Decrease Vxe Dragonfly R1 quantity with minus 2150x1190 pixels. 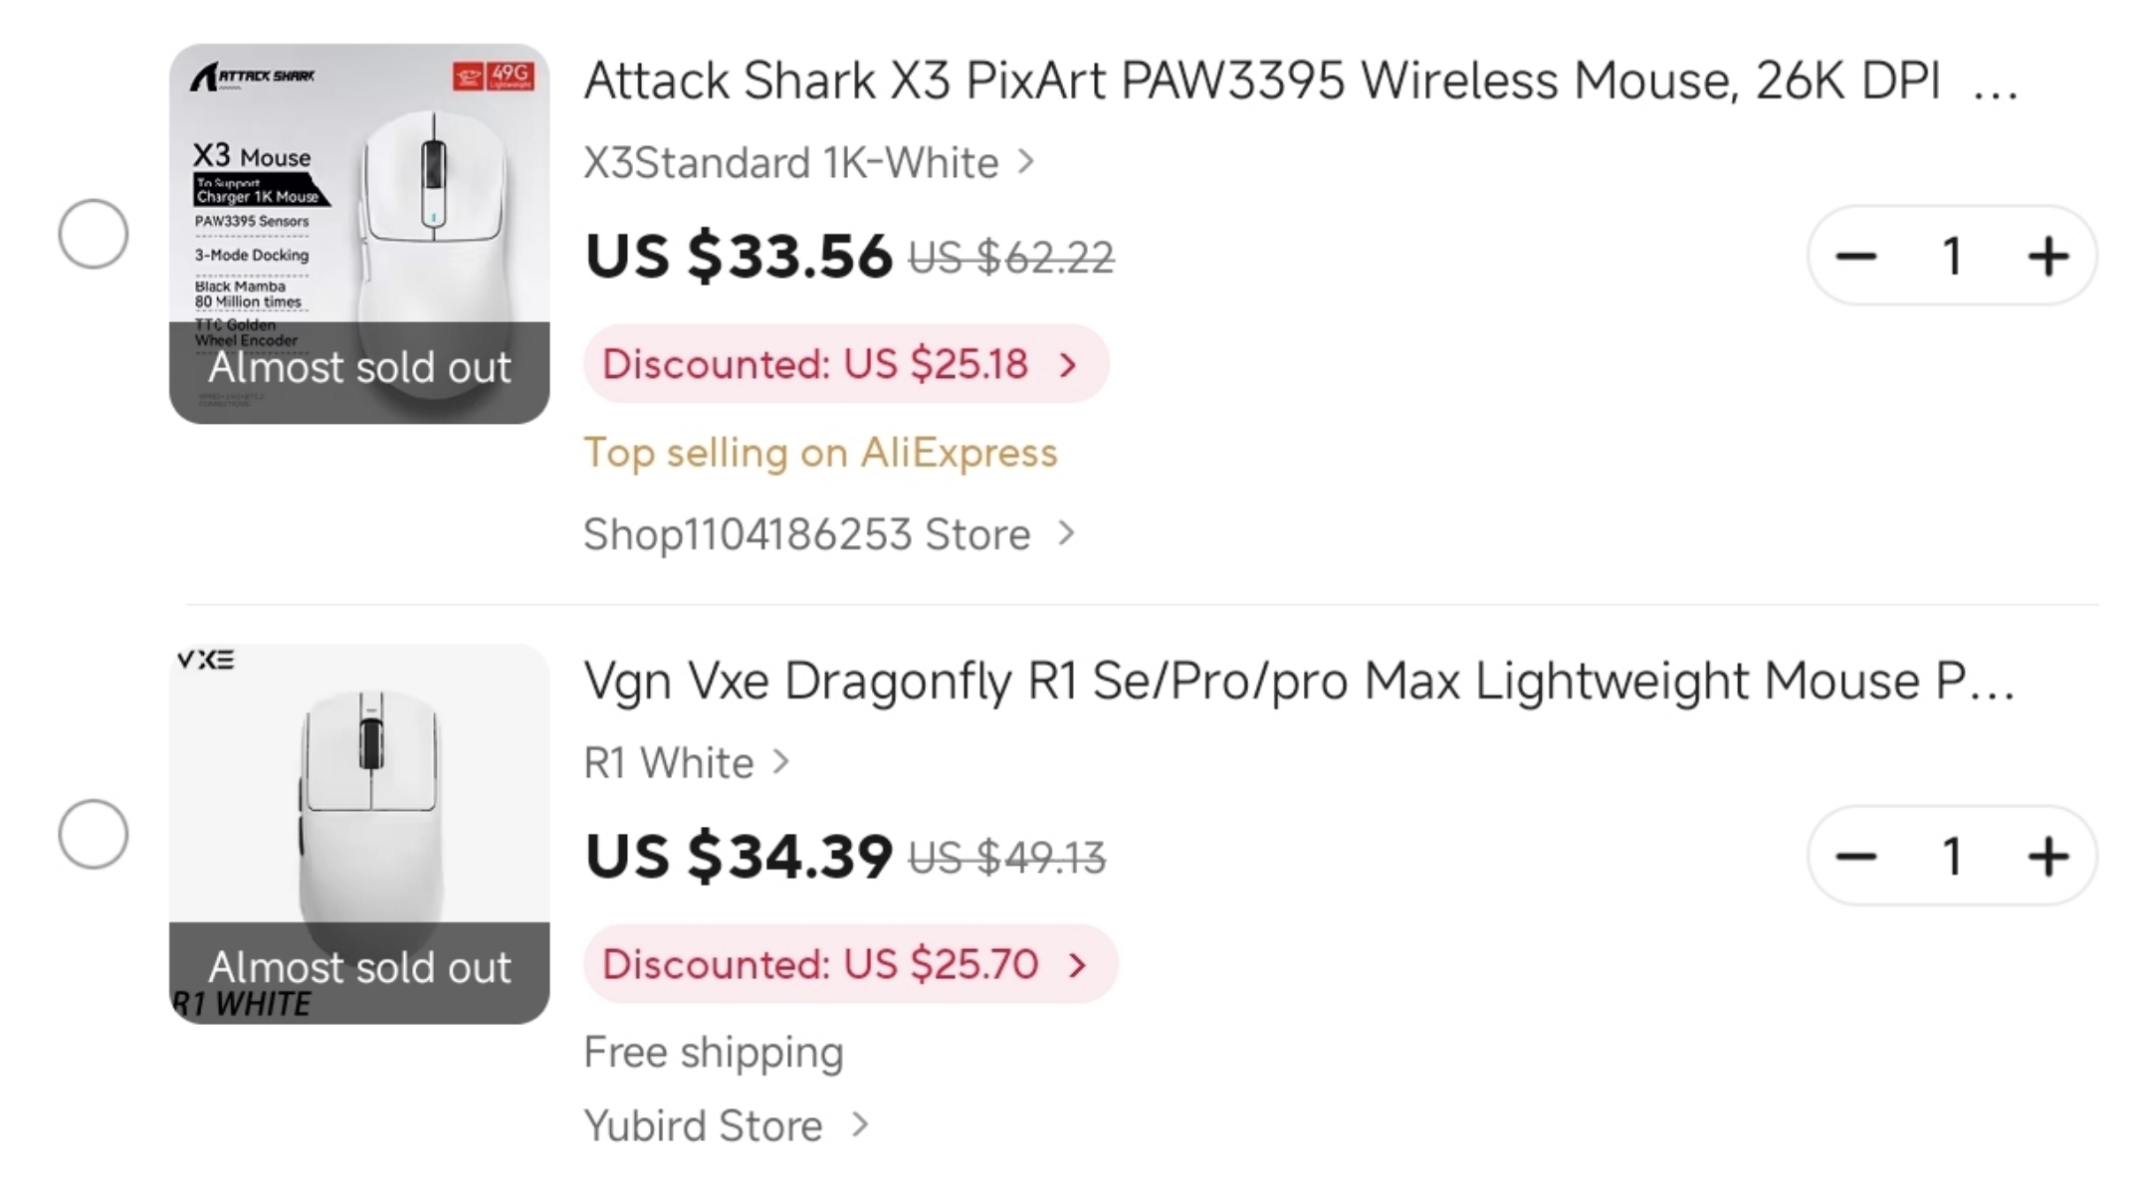click(1856, 857)
